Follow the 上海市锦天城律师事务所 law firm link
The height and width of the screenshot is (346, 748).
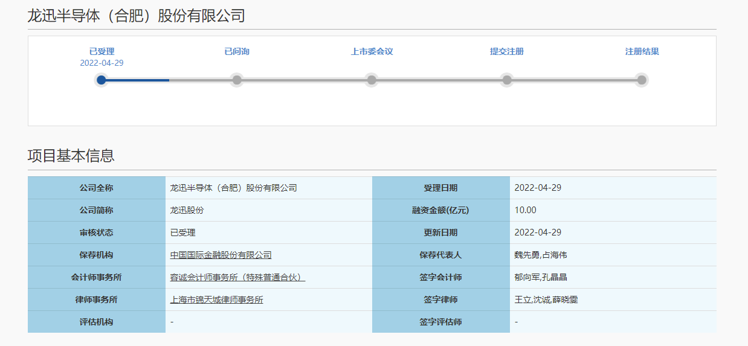coord(217,300)
